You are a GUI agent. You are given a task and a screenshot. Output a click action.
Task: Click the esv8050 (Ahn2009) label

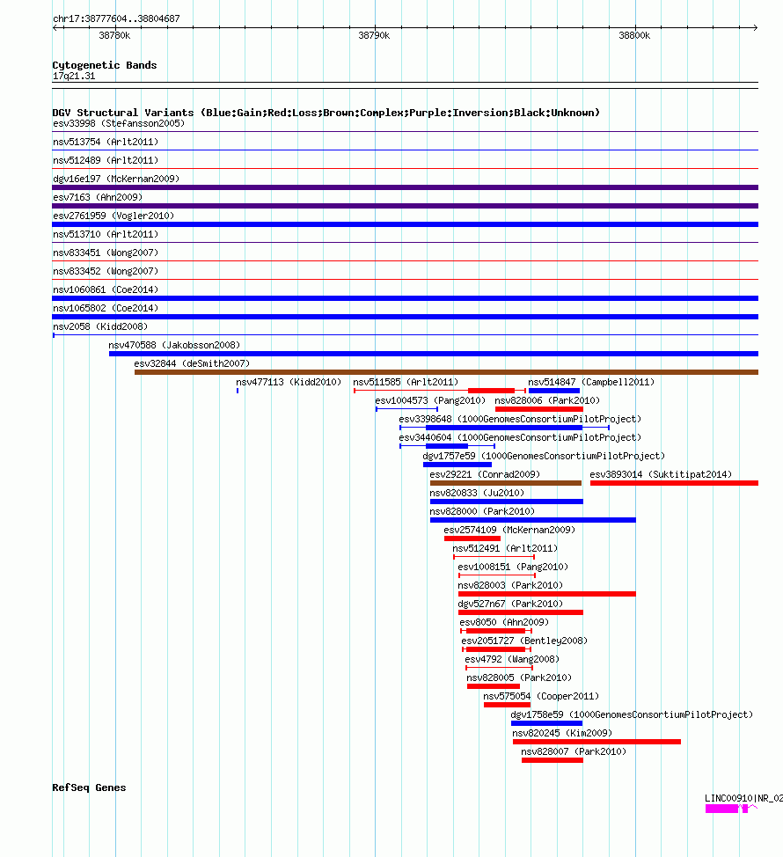504,623
